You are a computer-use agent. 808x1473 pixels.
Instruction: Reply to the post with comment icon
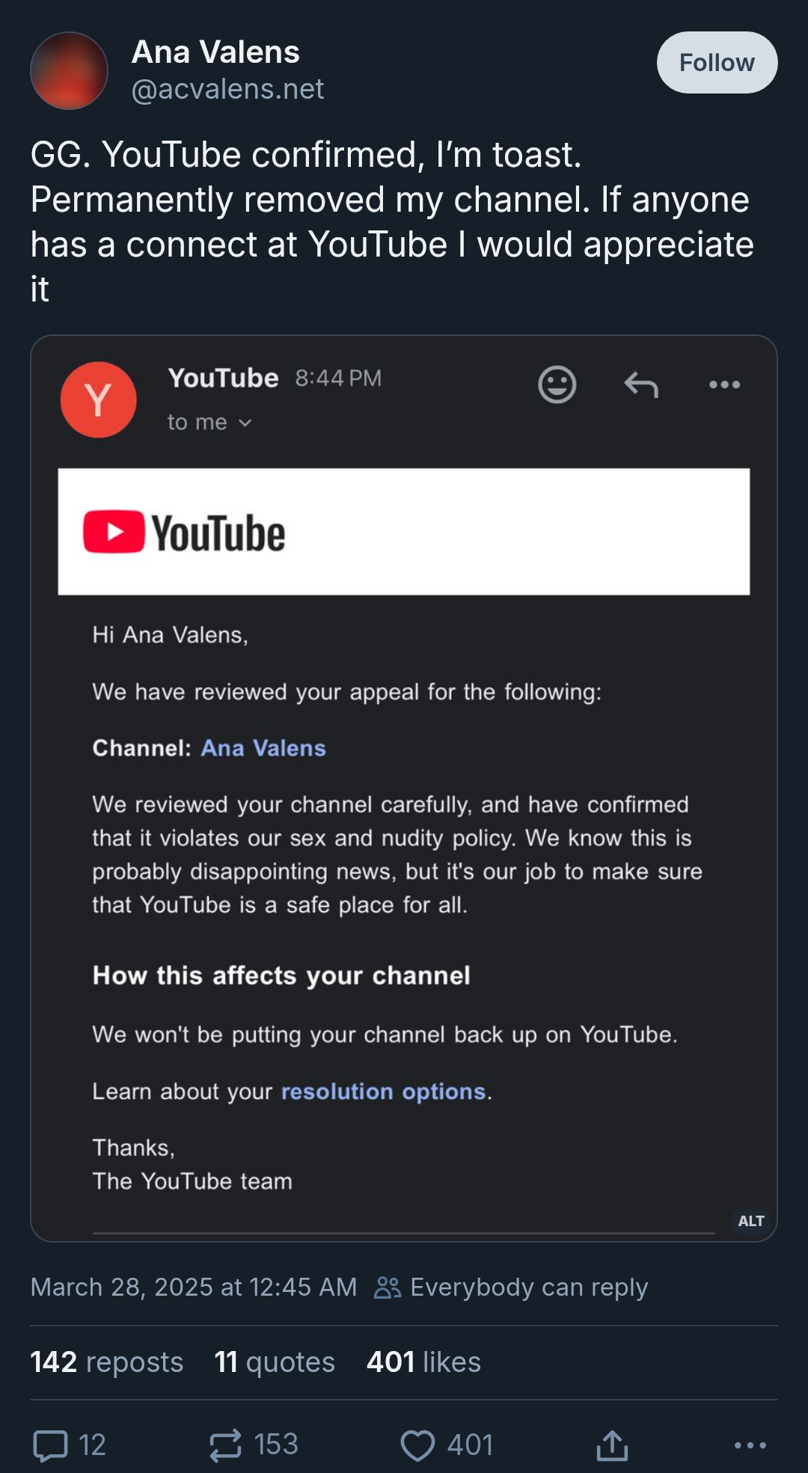(51, 1445)
